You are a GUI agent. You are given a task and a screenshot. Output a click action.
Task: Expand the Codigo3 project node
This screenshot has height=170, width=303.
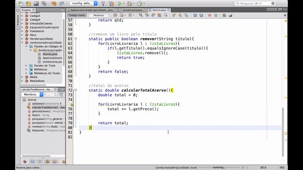(22, 16)
